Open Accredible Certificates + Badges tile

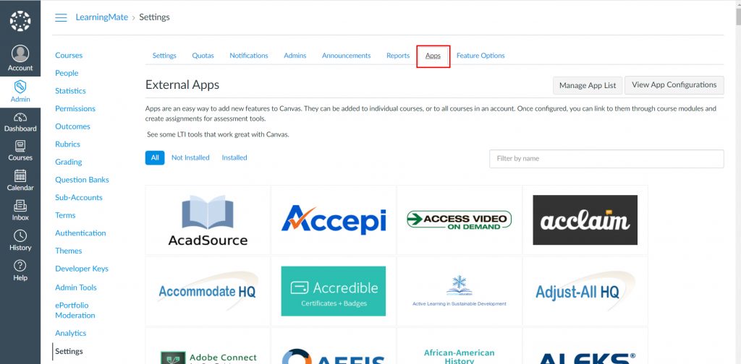tap(334, 291)
